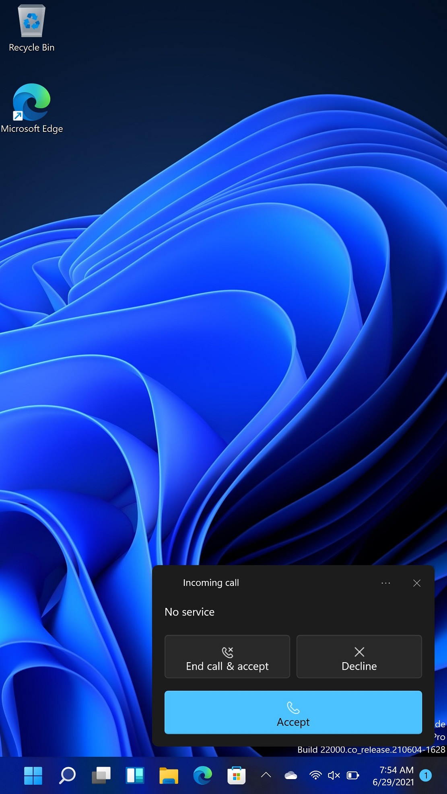
Task: Click the OneDrive cloud tray icon
Action: coord(290,775)
